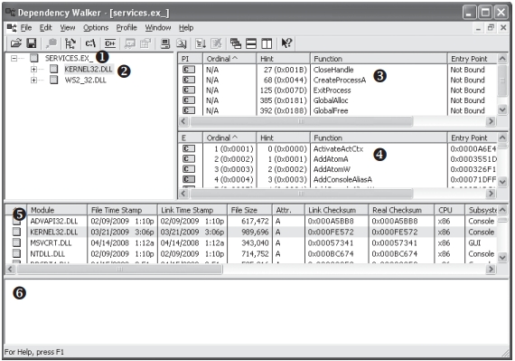Select CreateProcessA in the imports list
The height and width of the screenshot is (361, 515).
pos(340,80)
